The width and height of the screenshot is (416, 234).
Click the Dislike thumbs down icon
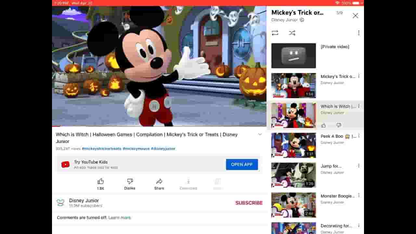pyautogui.click(x=130, y=181)
